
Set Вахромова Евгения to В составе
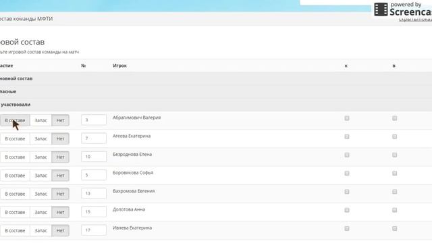click(15, 194)
